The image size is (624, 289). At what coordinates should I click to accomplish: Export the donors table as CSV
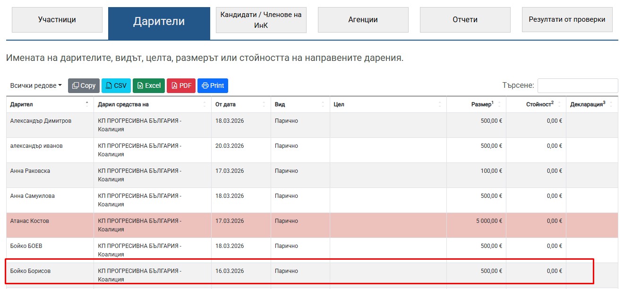pos(116,85)
